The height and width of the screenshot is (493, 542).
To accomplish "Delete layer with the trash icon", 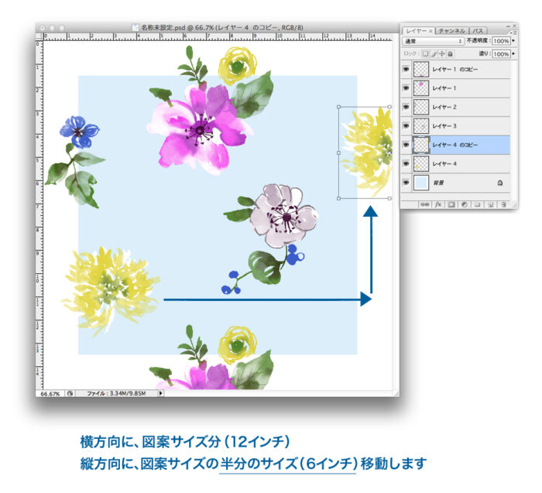I will [503, 204].
